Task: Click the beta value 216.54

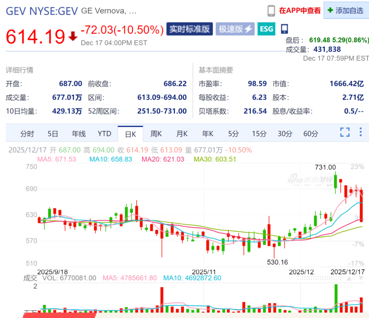Action: coord(255,111)
